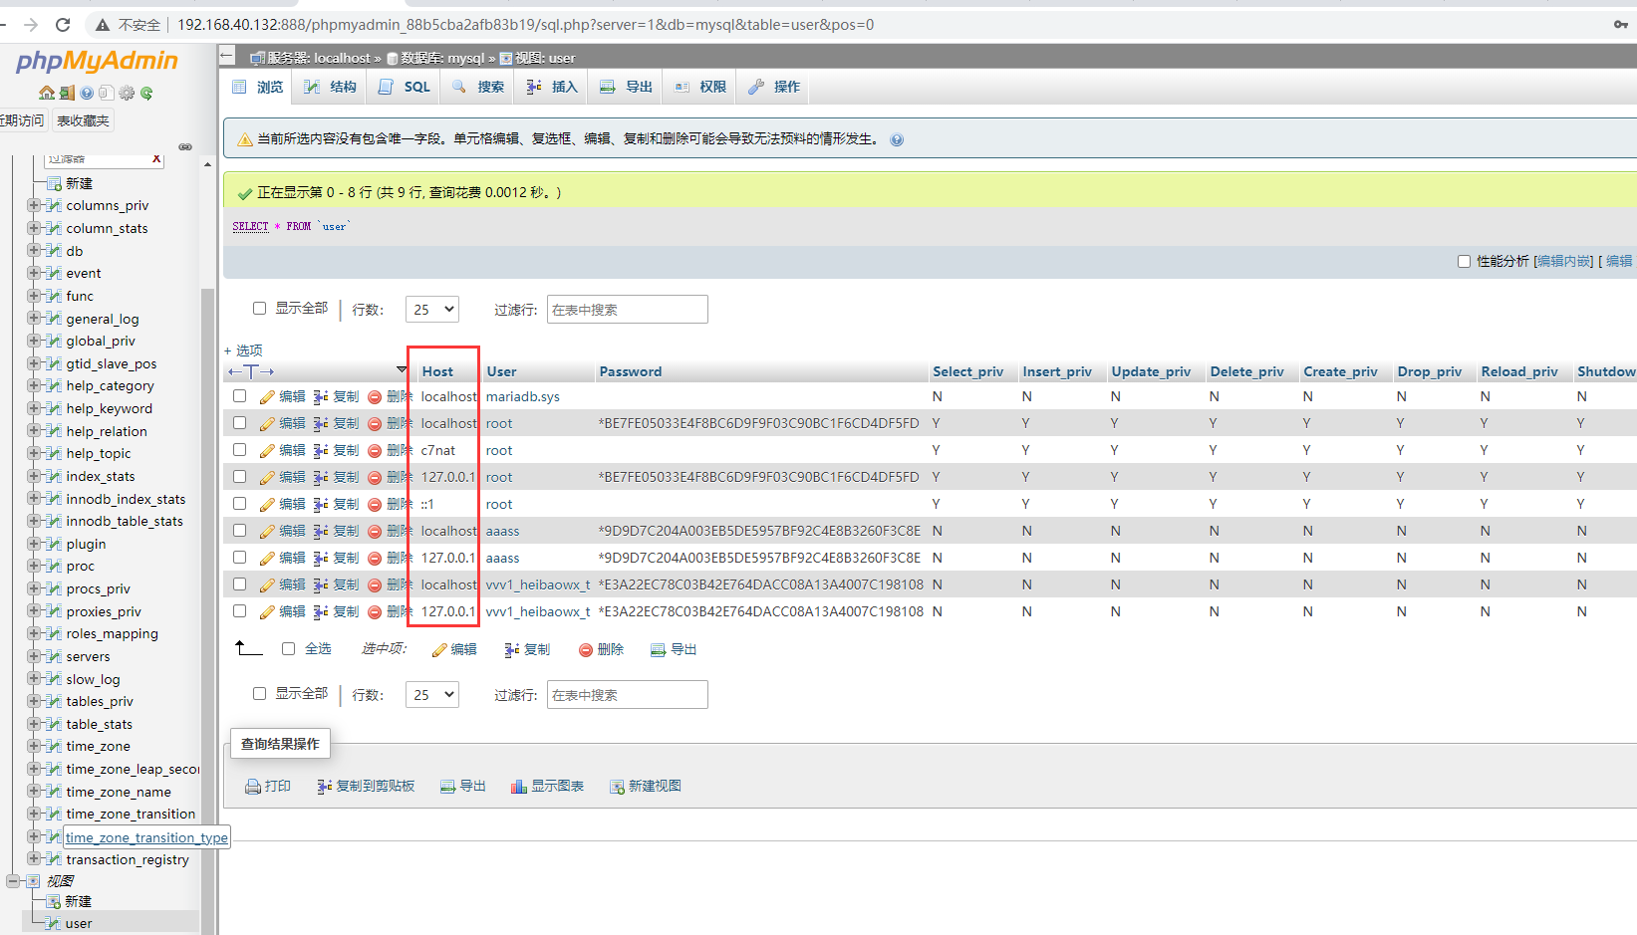Click export icon in results operations
The height and width of the screenshot is (935, 1637).
448,787
